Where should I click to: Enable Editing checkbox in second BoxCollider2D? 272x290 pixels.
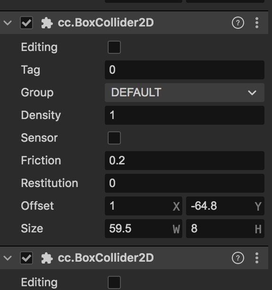click(114, 282)
